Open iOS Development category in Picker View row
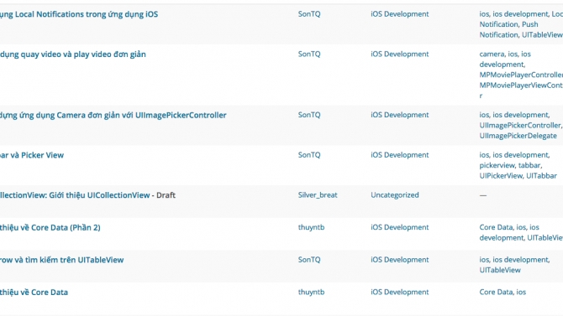Image resolution: width=563 pixels, height=316 pixels. pyautogui.click(x=400, y=155)
